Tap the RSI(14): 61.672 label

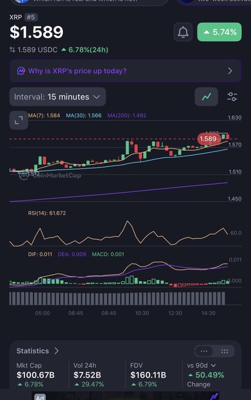point(47,213)
